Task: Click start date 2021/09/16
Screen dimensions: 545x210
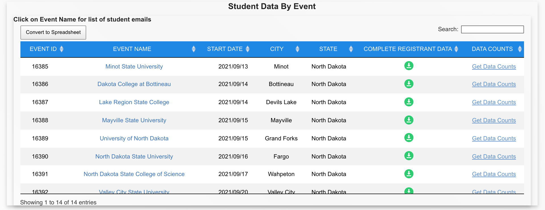Action: (233, 157)
